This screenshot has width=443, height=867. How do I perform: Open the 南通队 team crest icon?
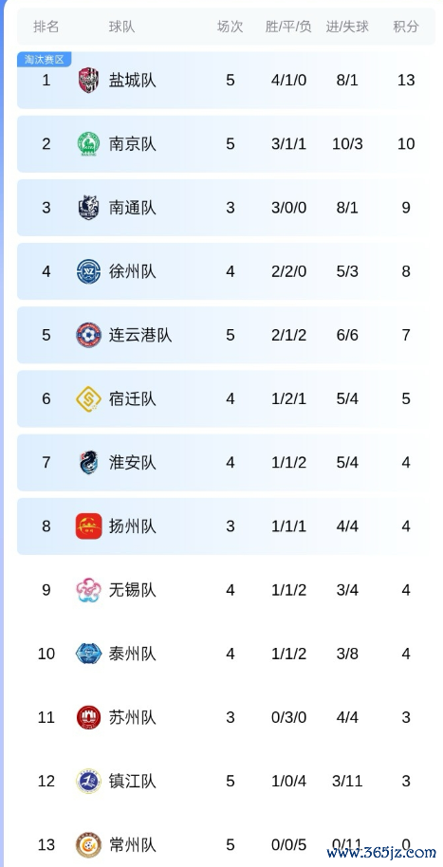click(88, 208)
